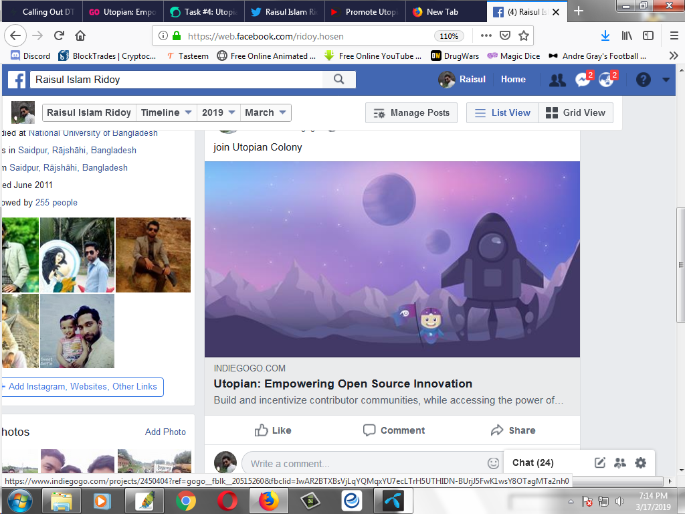The width and height of the screenshot is (685, 514).
Task: Share the Utopian post
Action: (513, 430)
